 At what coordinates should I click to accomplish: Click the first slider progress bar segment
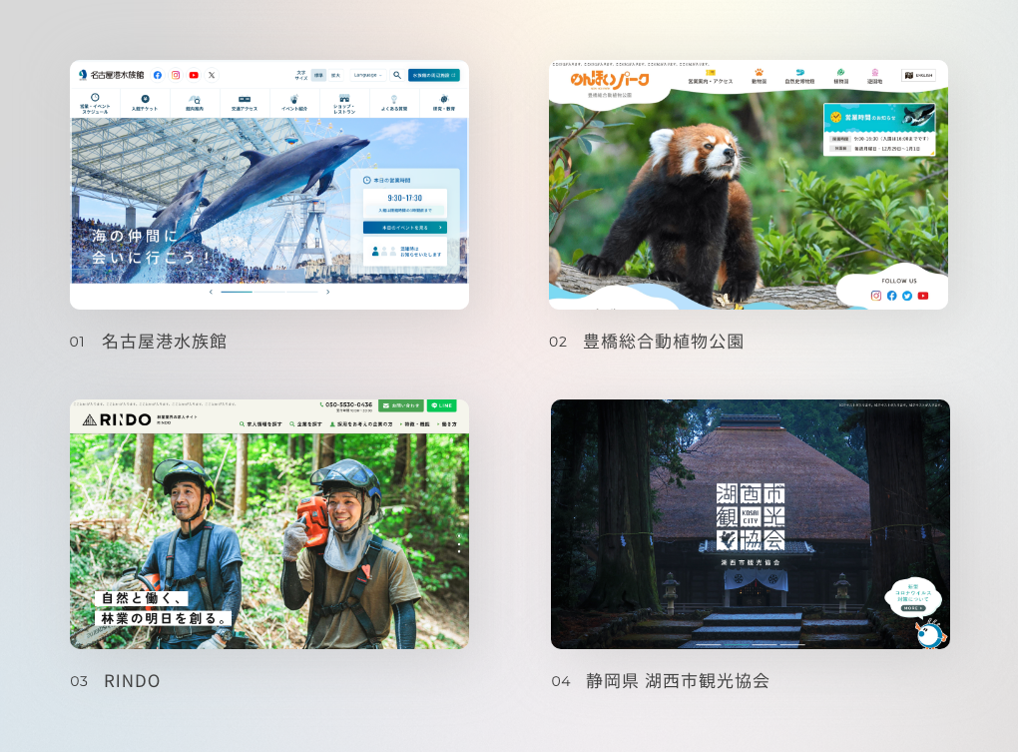coord(237,293)
